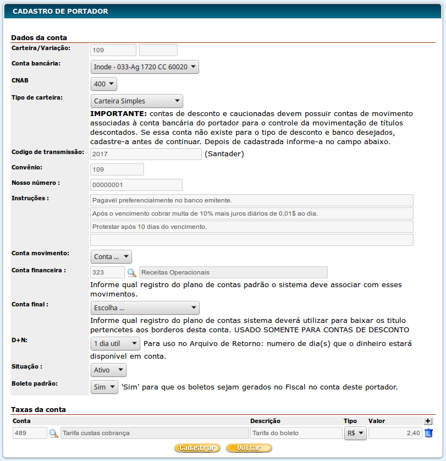Expand the Conta final 'Escolha' dropdown
This screenshot has height=461, width=446.
[145, 308]
